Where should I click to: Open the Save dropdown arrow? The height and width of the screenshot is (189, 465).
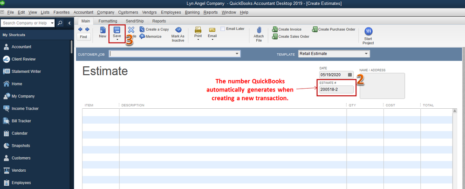pyautogui.click(x=117, y=40)
